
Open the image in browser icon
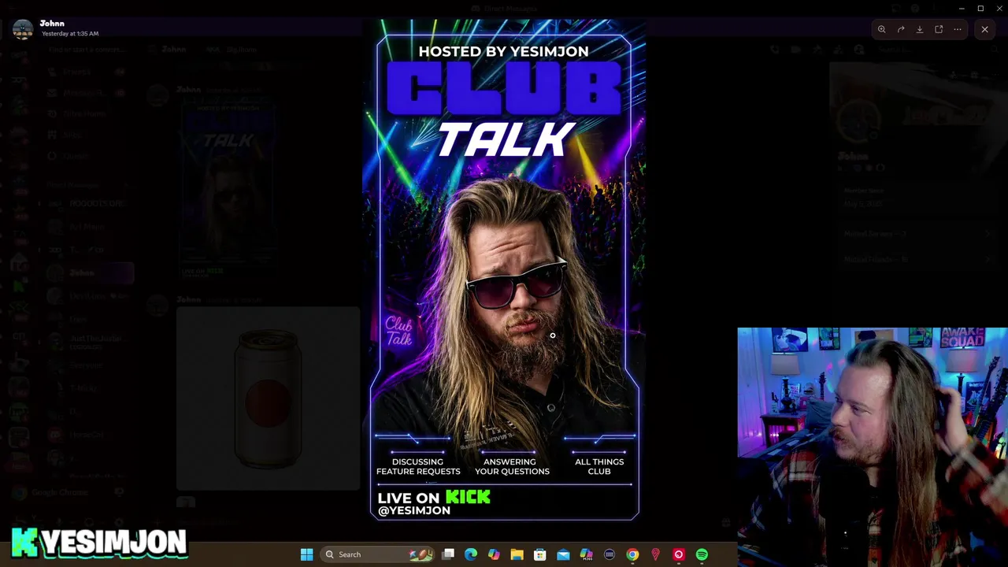point(939,29)
